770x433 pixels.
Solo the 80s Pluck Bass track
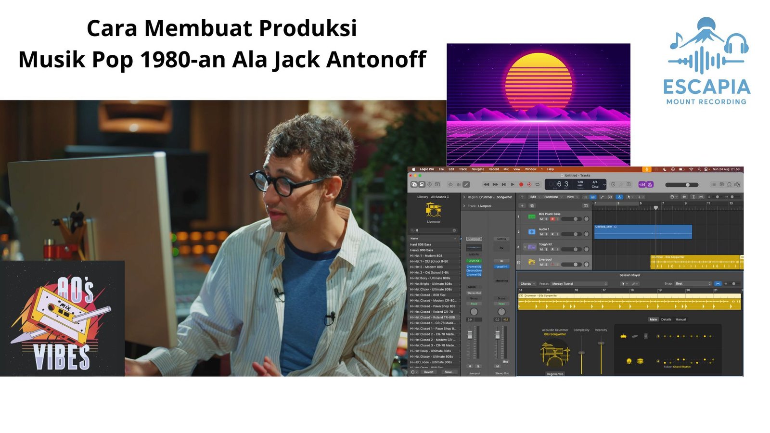[546, 219]
